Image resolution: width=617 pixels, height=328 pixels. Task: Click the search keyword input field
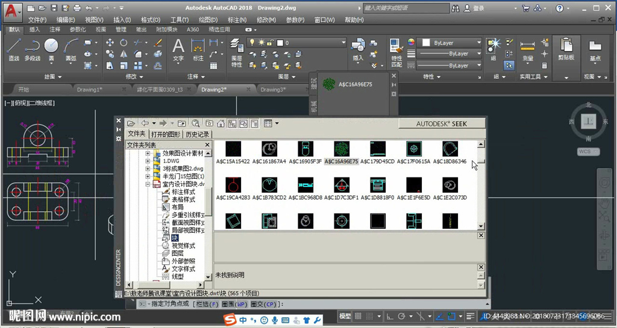point(406,8)
